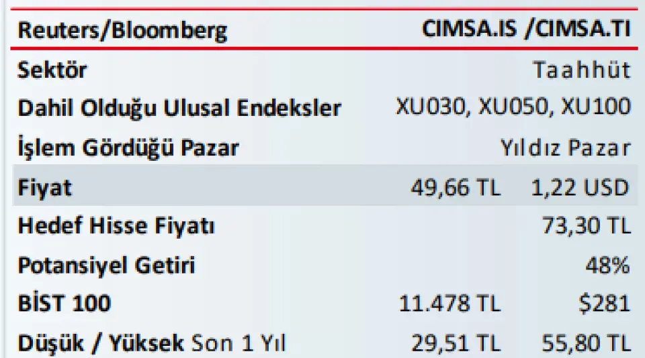
Task: Select the 1,22 USD price value
Action: click(580, 188)
